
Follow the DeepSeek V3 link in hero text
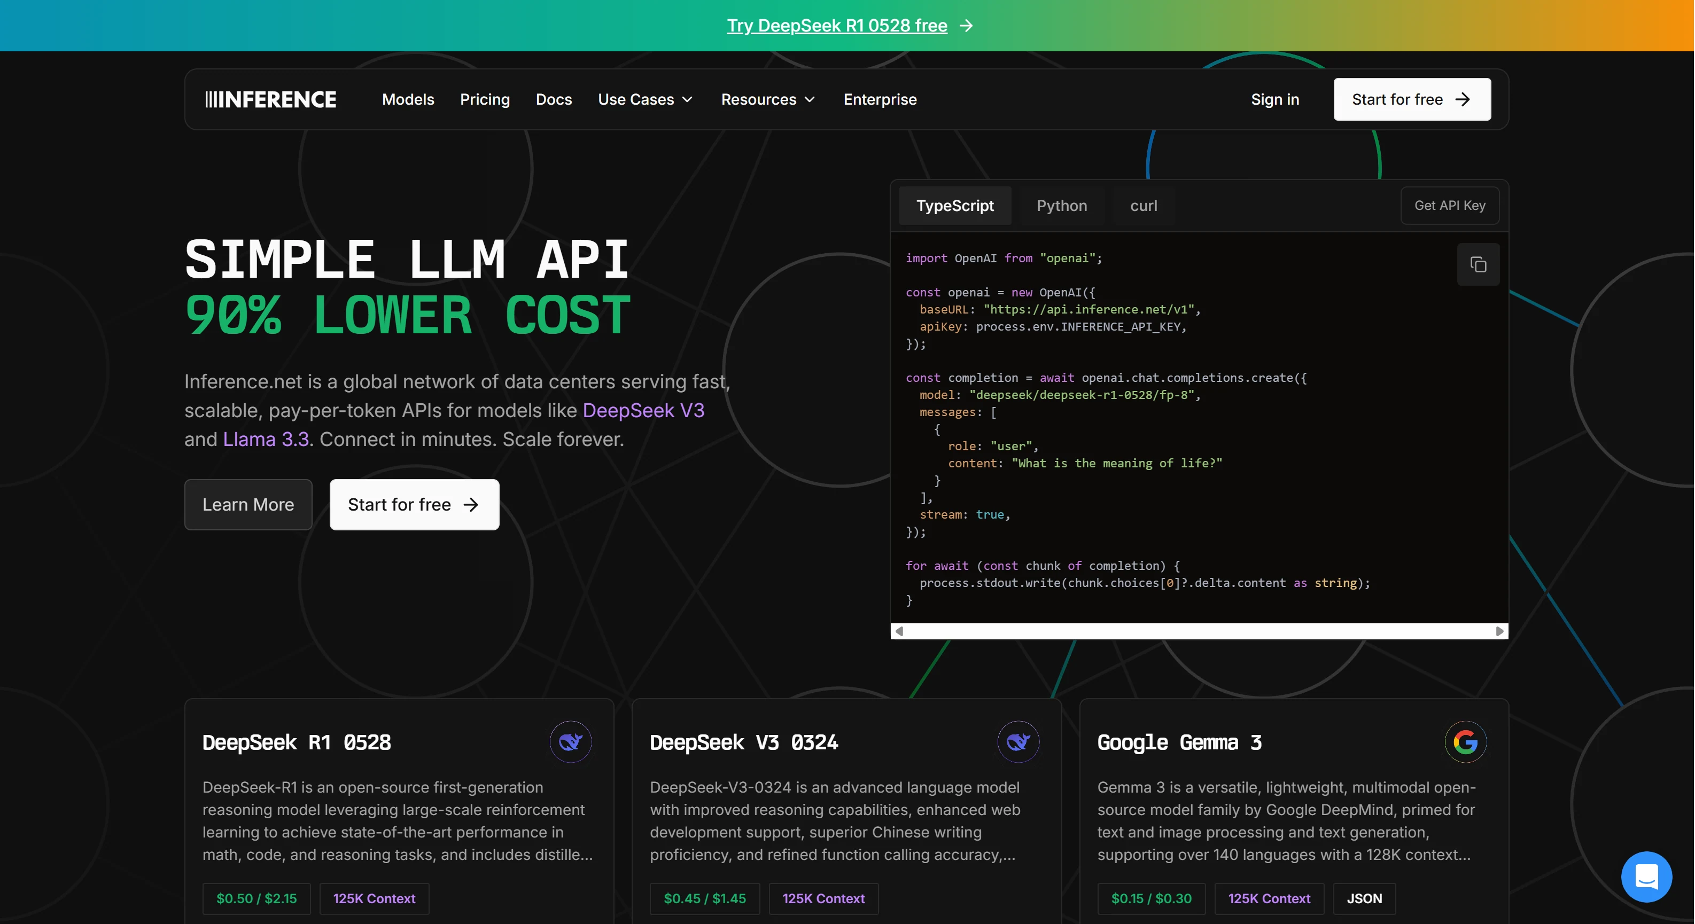tap(643, 410)
